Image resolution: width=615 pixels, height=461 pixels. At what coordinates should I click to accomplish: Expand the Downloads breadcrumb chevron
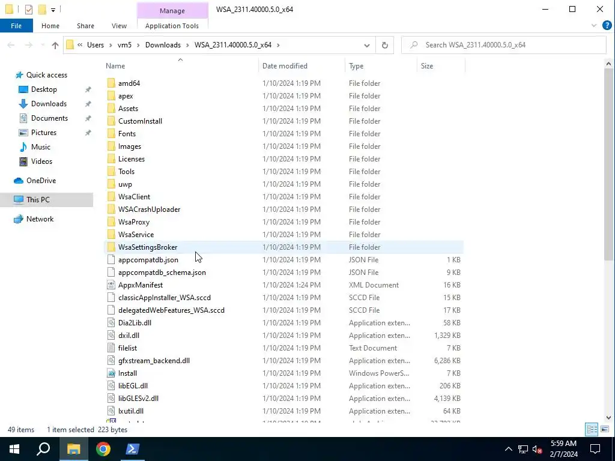pyautogui.click(x=187, y=45)
